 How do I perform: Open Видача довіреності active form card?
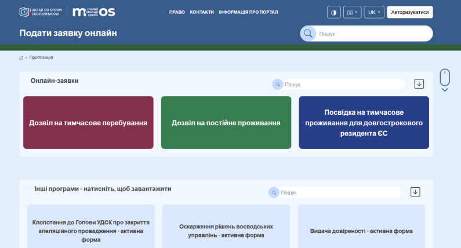361,226
